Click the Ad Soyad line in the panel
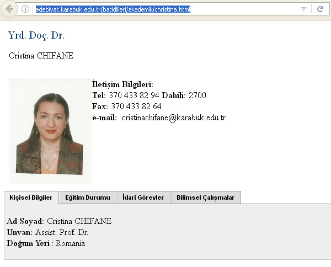This screenshot has width=331, height=267. point(59,221)
